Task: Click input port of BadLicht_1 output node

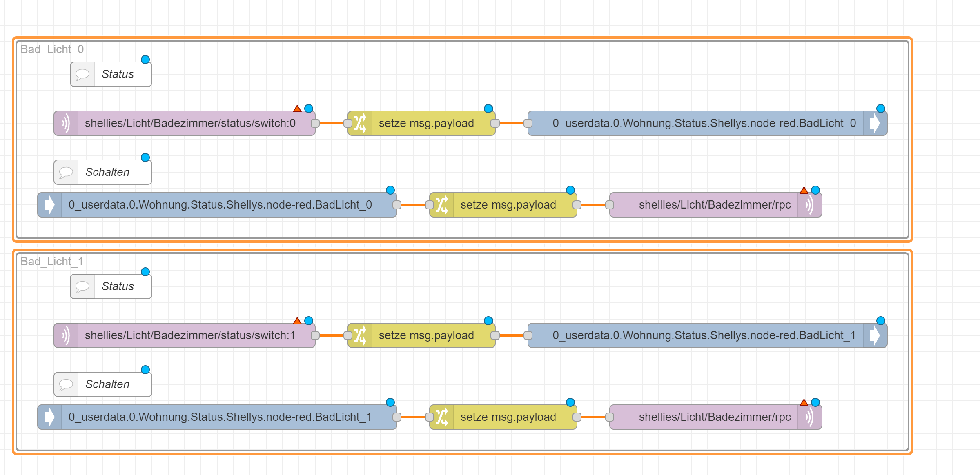Action: coord(528,335)
